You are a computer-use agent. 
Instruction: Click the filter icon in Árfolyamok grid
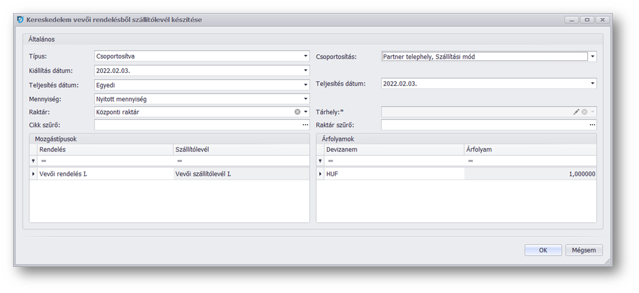tap(320, 161)
